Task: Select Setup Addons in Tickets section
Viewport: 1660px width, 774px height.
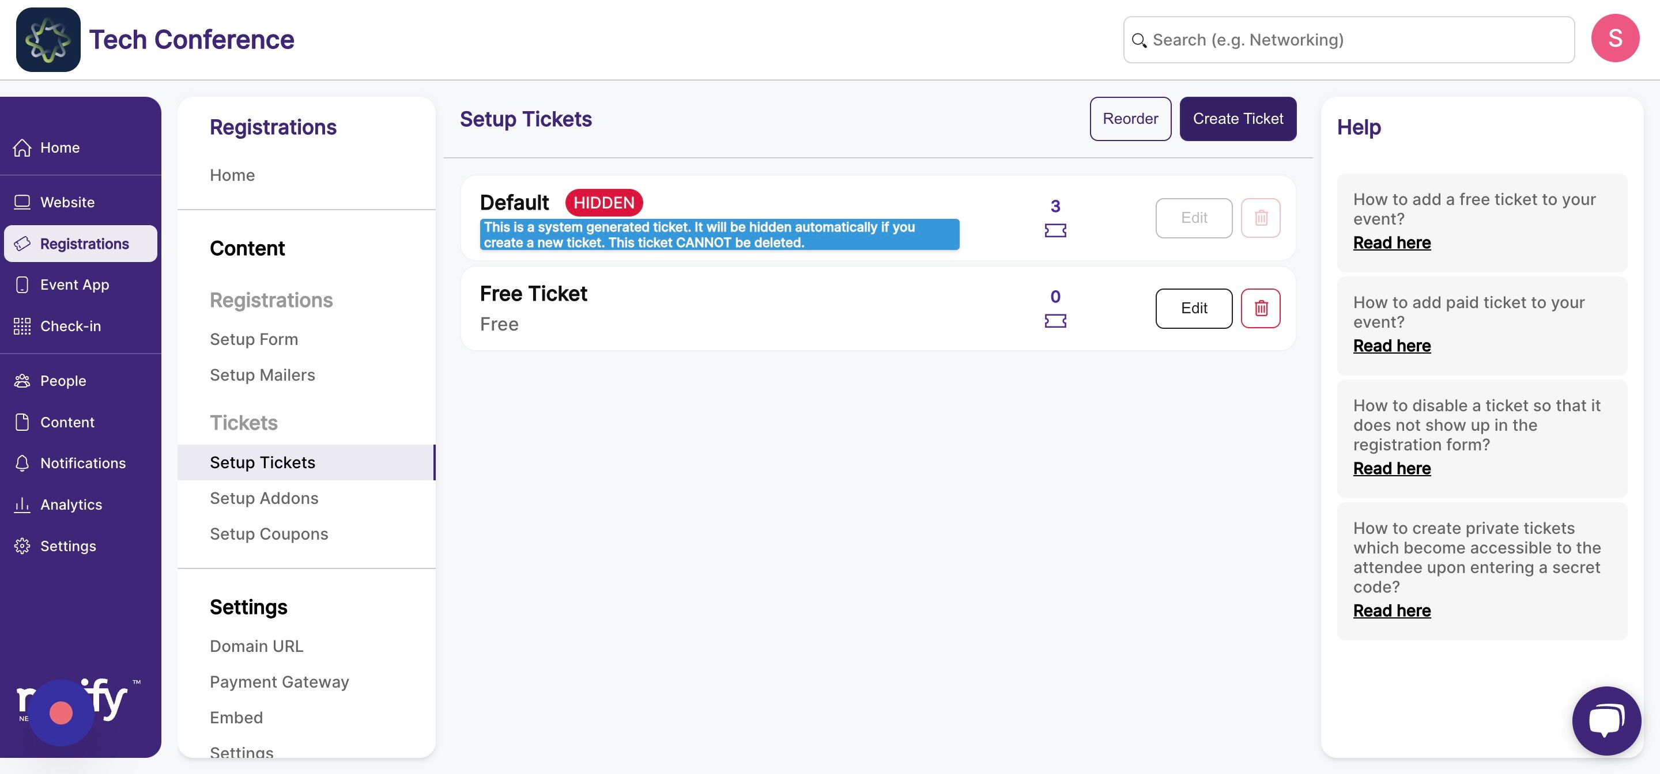Action: [264, 498]
